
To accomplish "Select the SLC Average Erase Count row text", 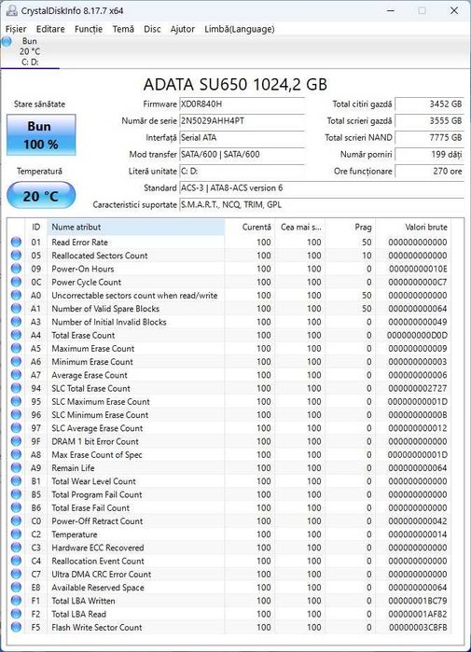I will coord(97,428).
